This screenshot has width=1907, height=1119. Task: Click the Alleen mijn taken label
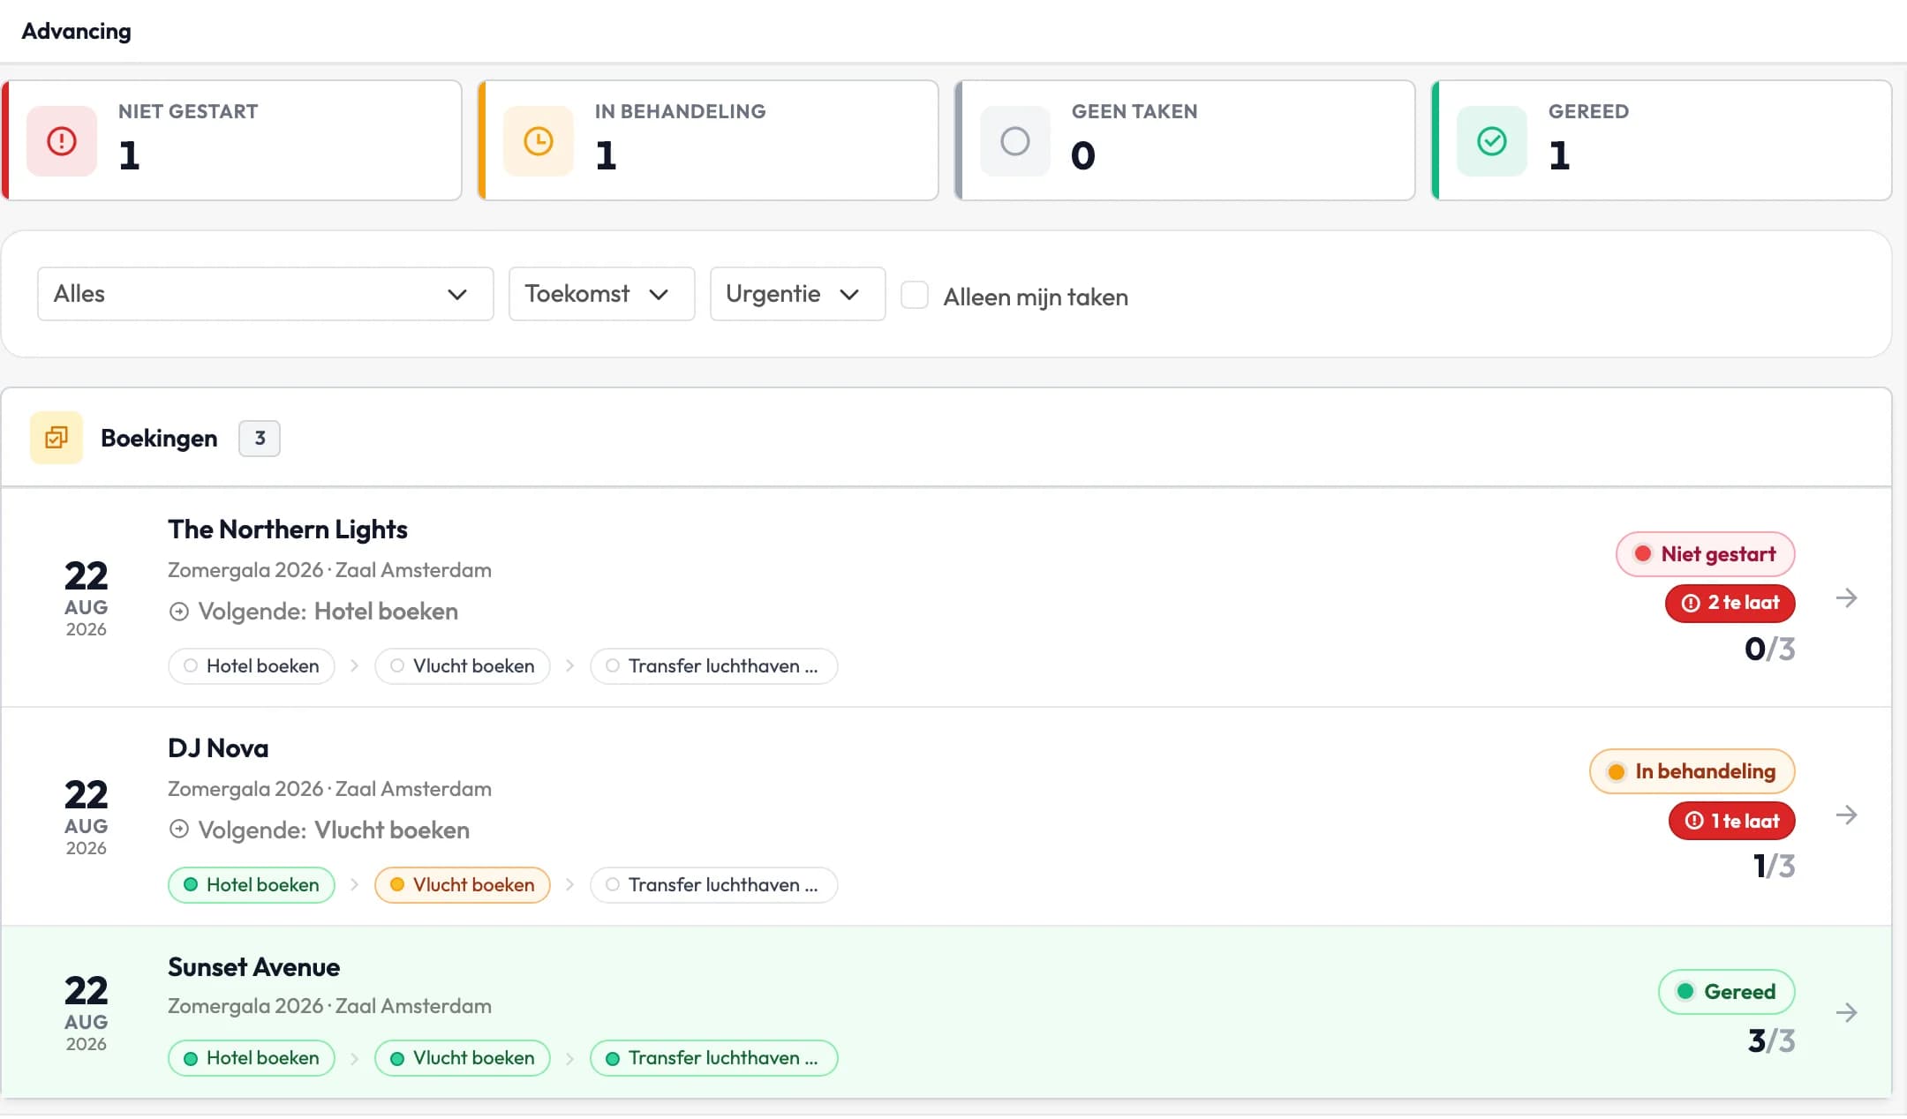(1036, 297)
